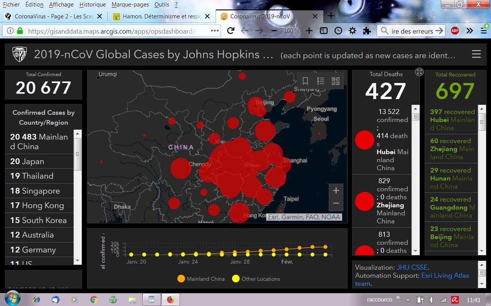Image resolution: width=491 pixels, height=306 pixels.
Task: Open page actions three-dot menu
Action: pos(215,31)
